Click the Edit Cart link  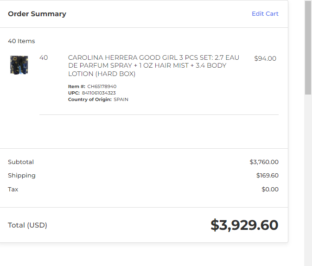point(265,14)
